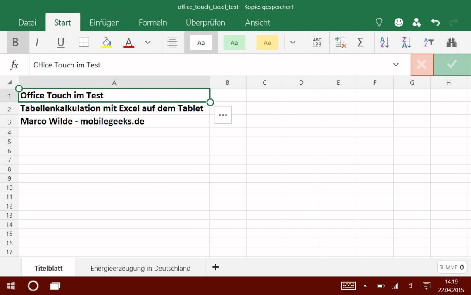Add a new worksheet with the plus button
Screen dimensions: 471x295
215,267
